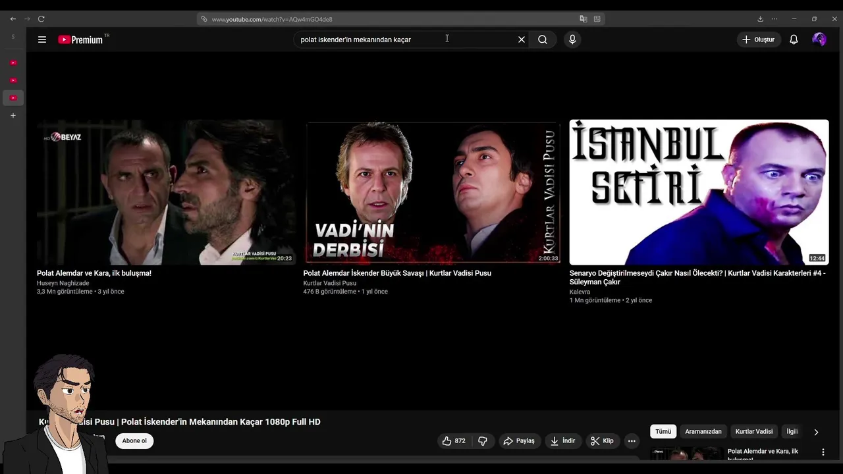Toggle reader view icon in address bar
Viewport: 843px width, 474px height.
click(x=597, y=19)
